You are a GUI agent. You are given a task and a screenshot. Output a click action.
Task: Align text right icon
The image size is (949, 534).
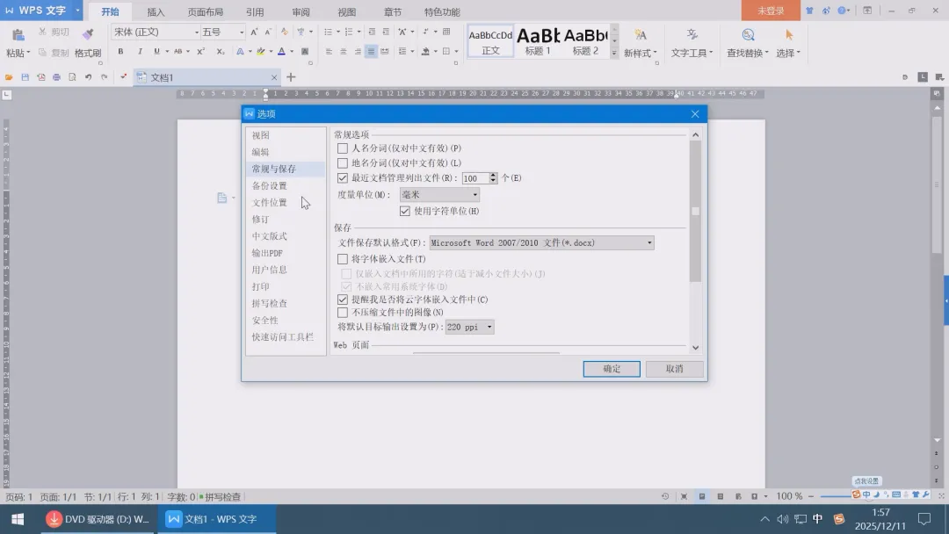point(357,52)
